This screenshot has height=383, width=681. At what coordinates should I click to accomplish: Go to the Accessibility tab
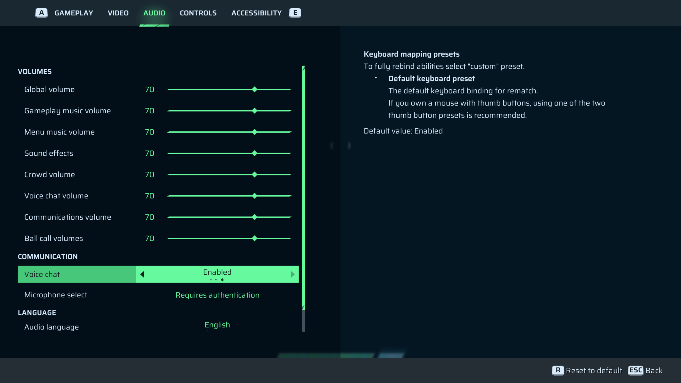256,13
